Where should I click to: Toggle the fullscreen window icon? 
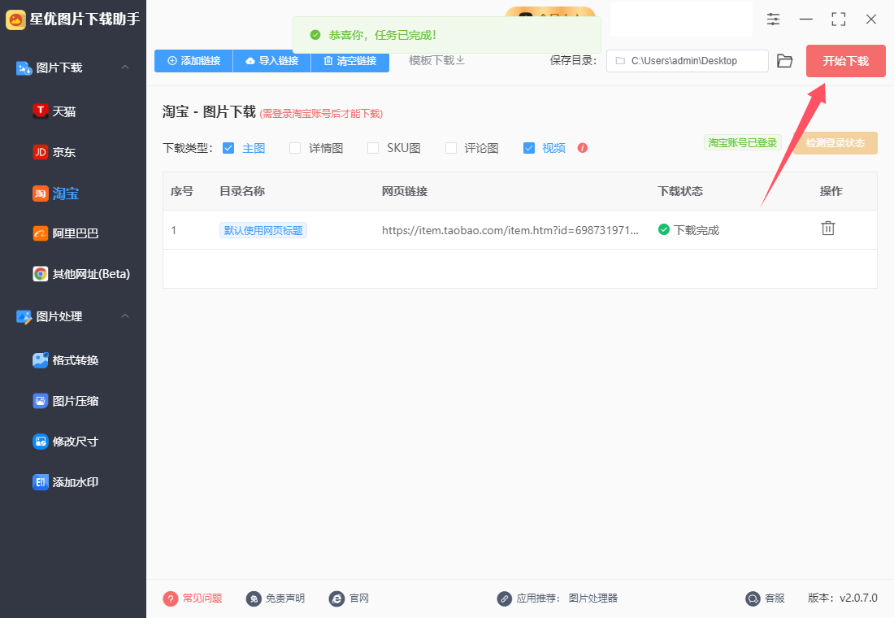point(838,20)
